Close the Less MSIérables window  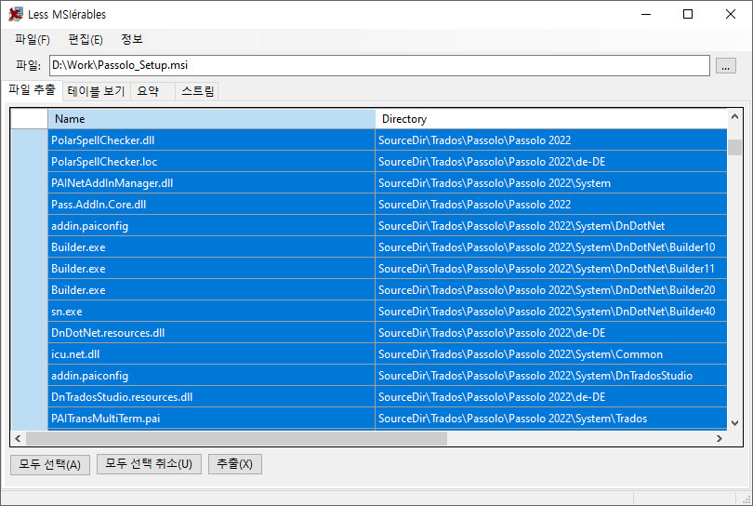tap(731, 14)
